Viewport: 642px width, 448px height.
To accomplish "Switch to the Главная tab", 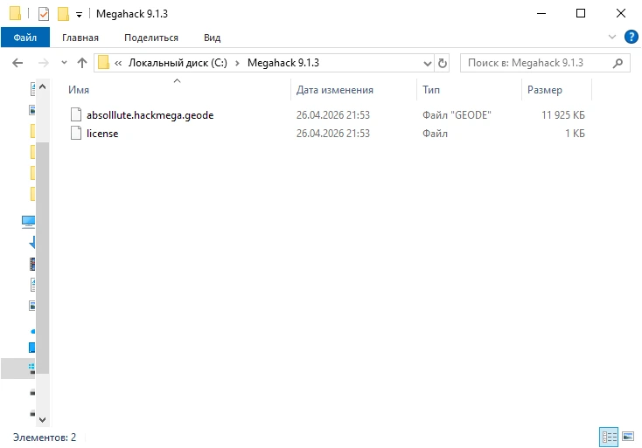I will (80, 38).
